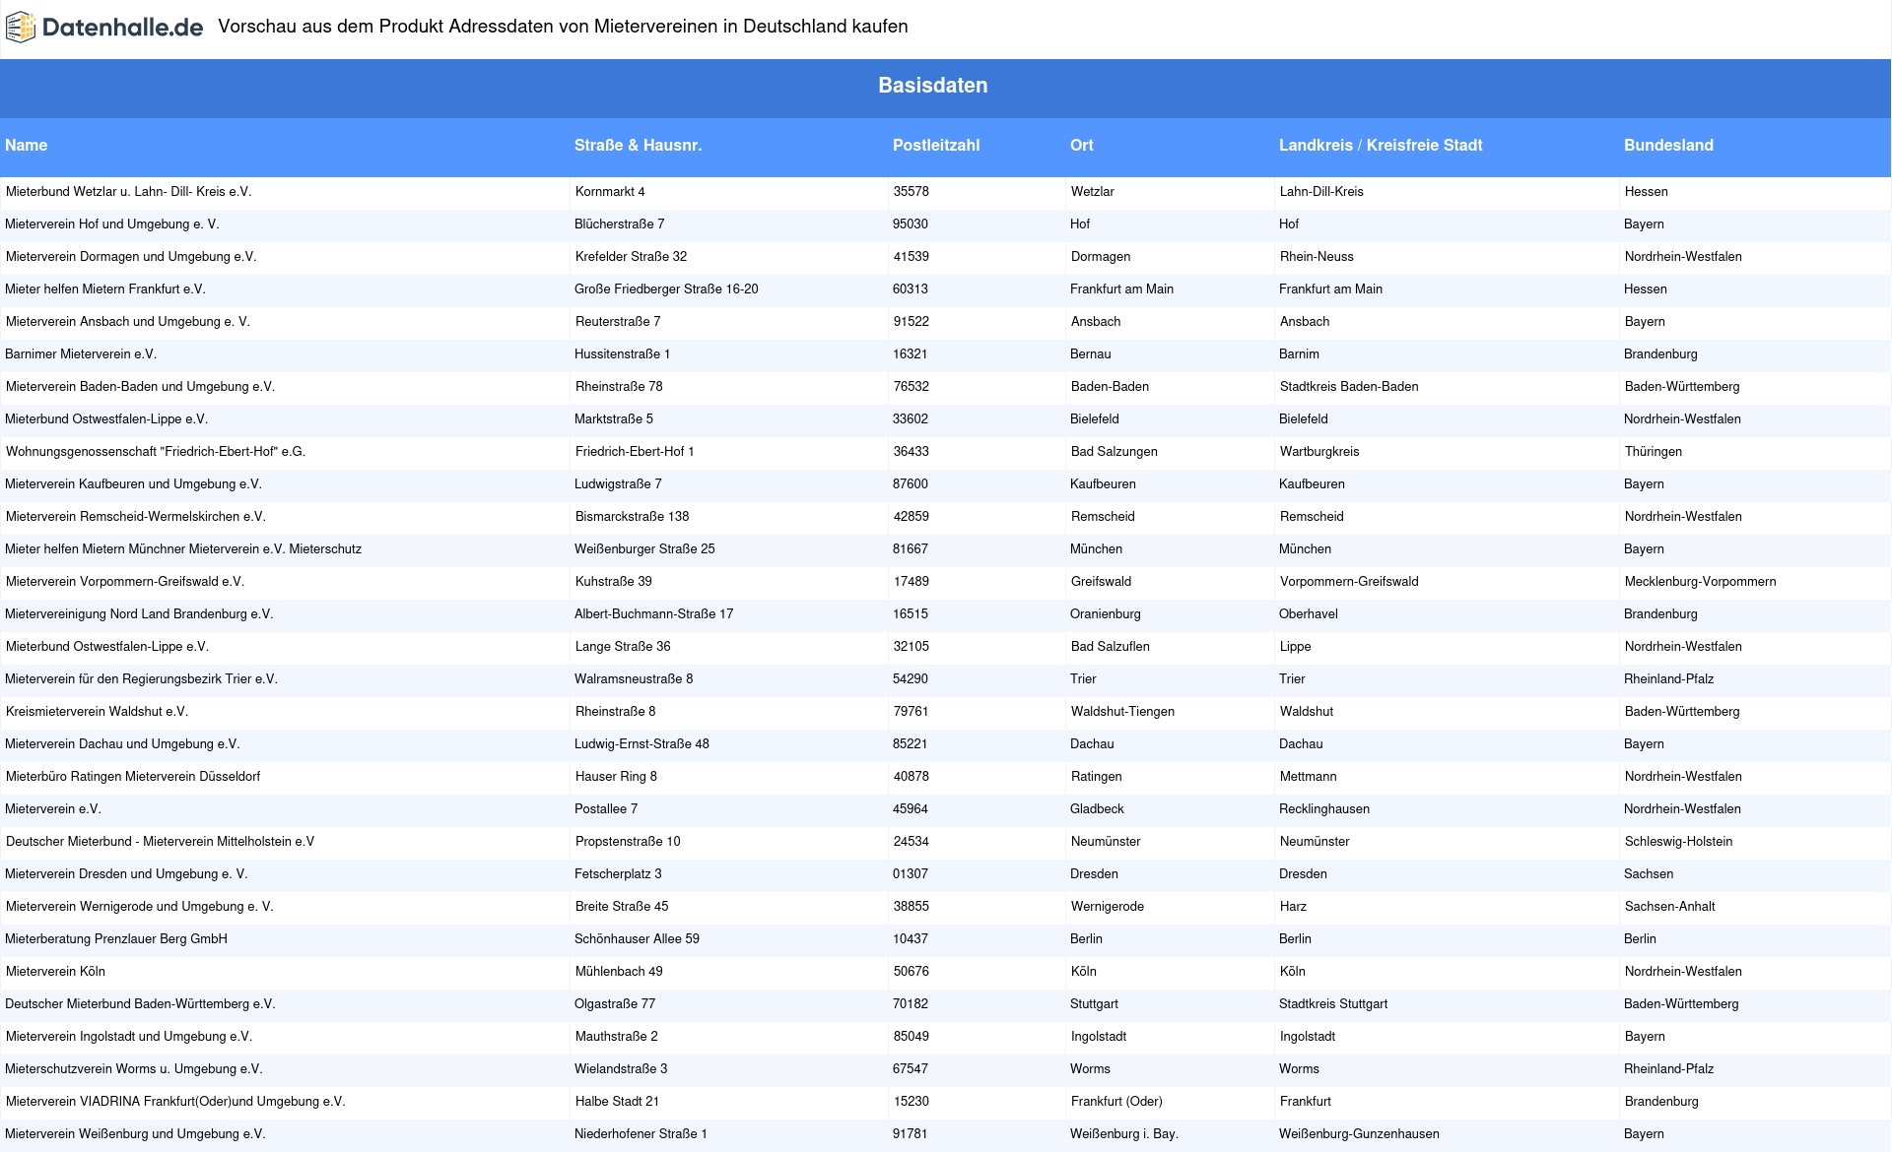The height and width of the screenshot is (1152, 1892).
Task: Click the address Schönhauser Allee 59
Action: coord(636,939)
